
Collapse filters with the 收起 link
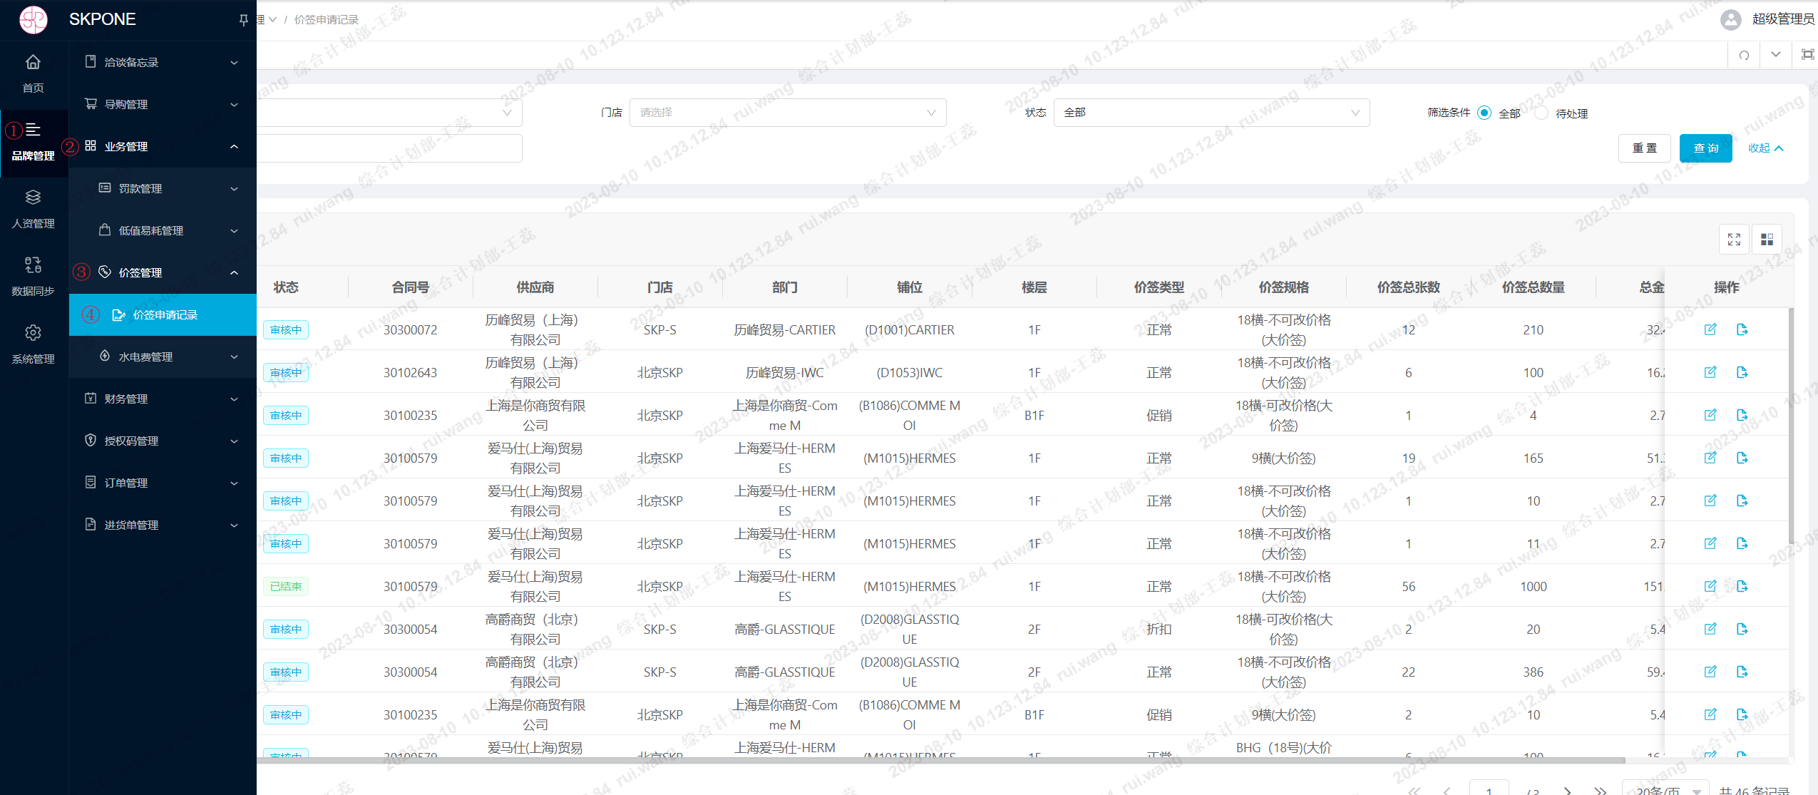coord(1765,148)
